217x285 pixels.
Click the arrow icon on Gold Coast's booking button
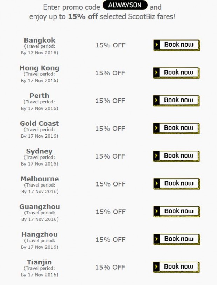(156, 128)
